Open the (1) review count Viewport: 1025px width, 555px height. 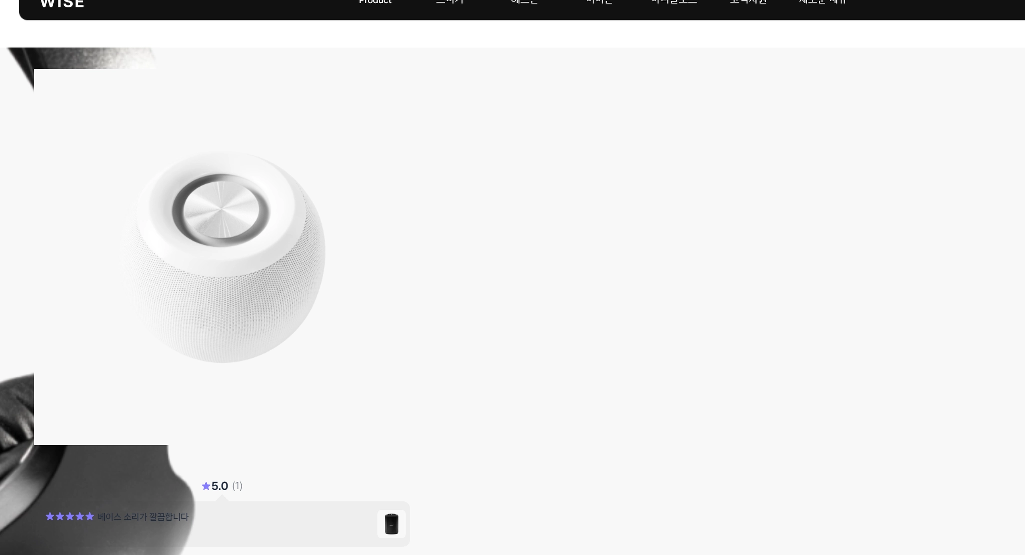pos(237,486)
